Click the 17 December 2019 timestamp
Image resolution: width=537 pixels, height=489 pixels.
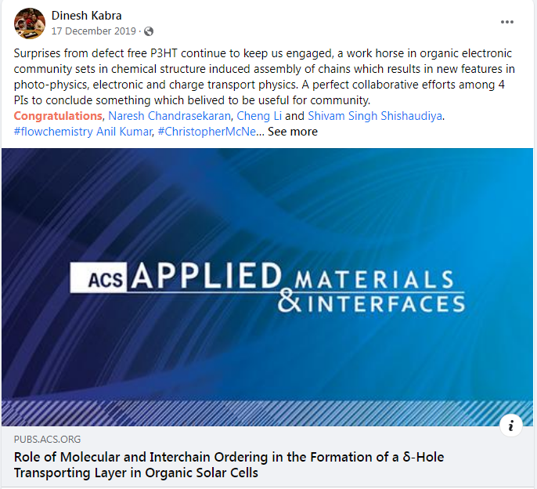(95, 31)
